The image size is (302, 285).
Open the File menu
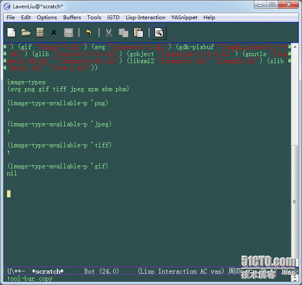(11, 18)
